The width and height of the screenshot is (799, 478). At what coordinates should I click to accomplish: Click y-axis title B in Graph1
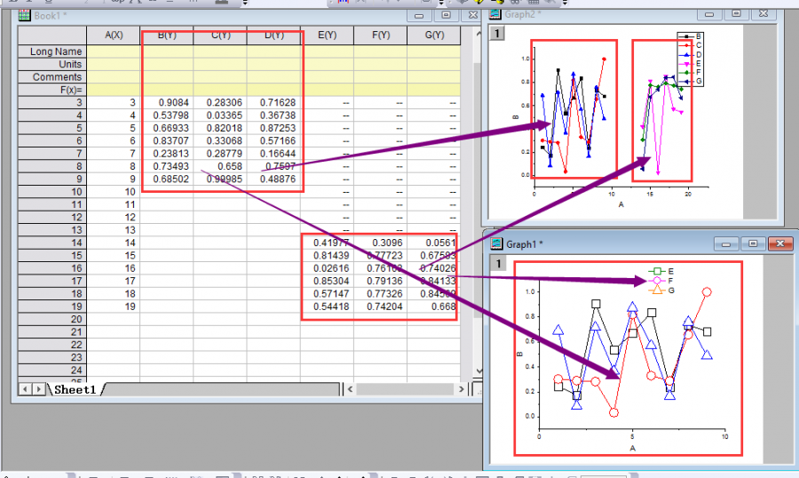pos(519,355)
